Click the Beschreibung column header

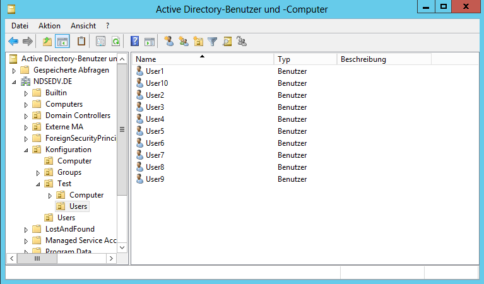(x=384, y=59)
